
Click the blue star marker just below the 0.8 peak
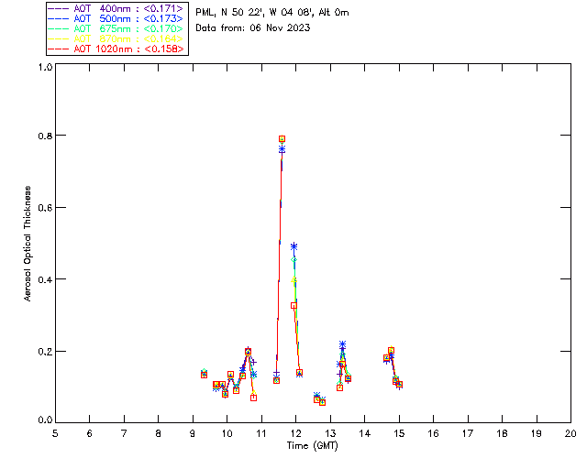tap(282, 149)
